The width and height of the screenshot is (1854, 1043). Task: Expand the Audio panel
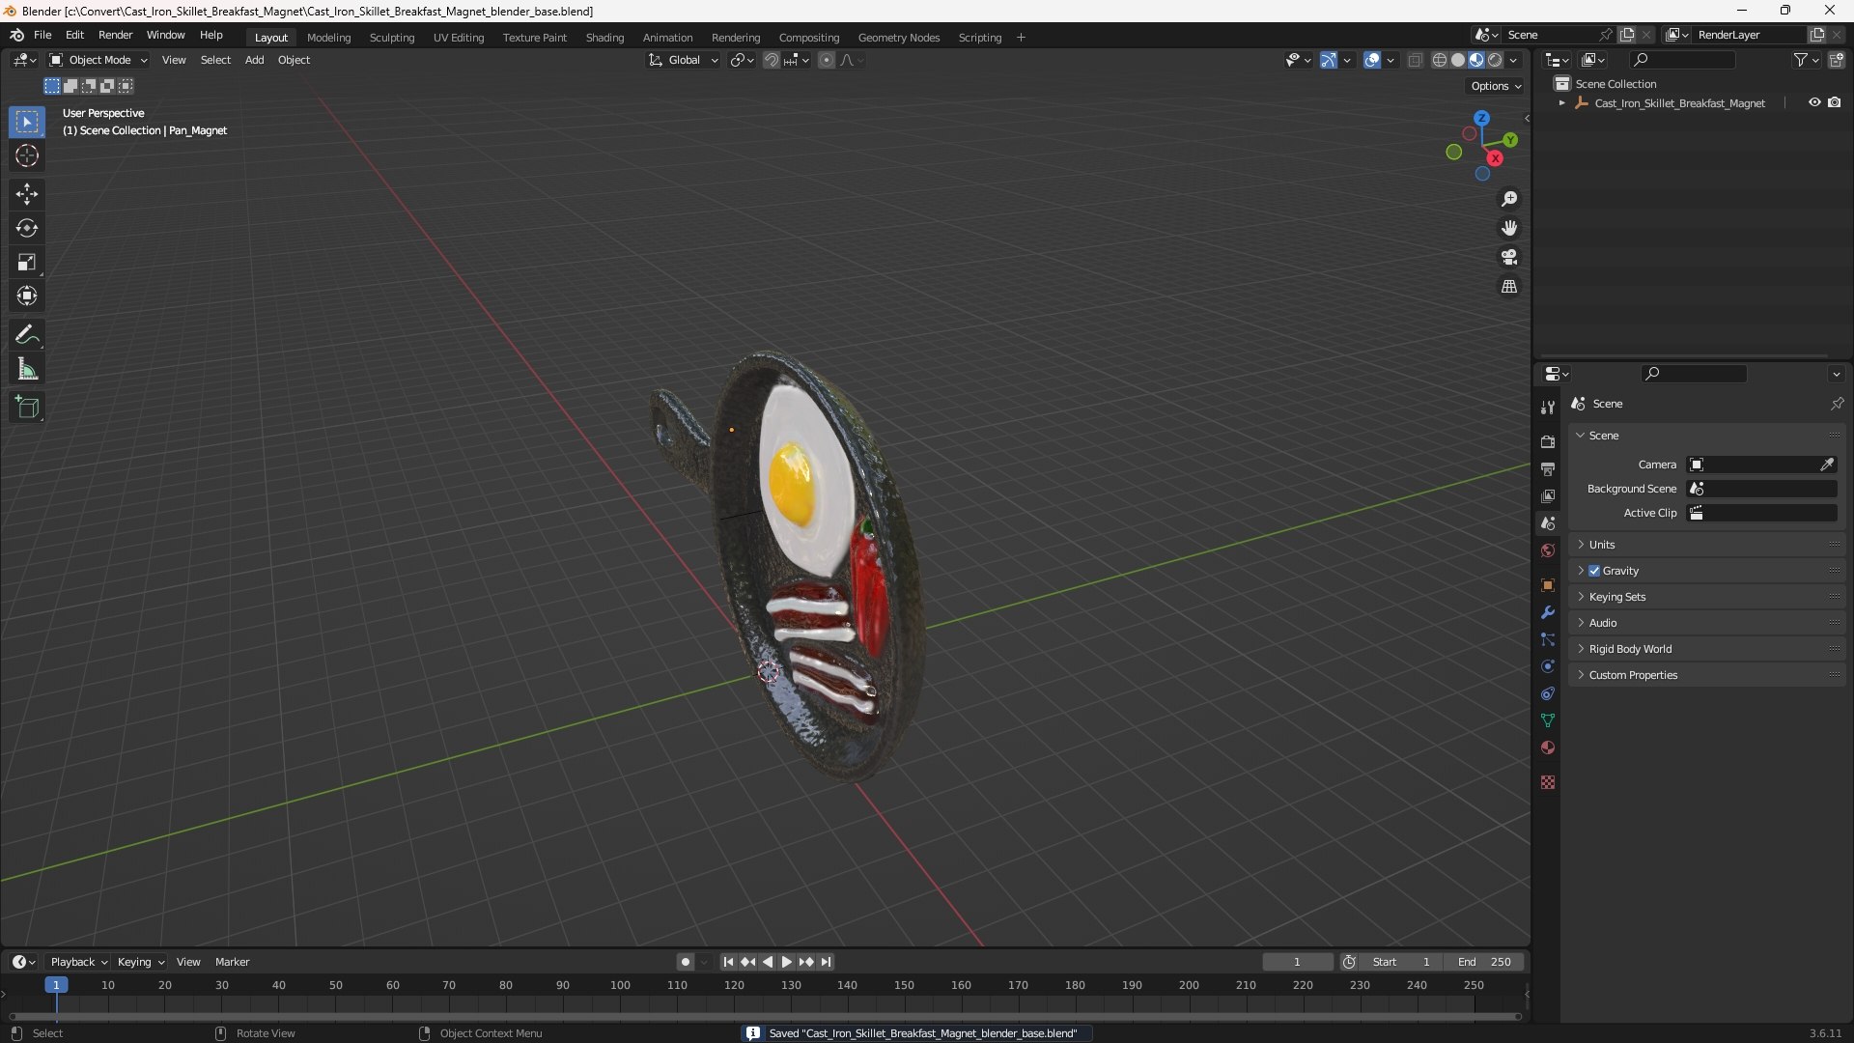tap(1706, 623)
